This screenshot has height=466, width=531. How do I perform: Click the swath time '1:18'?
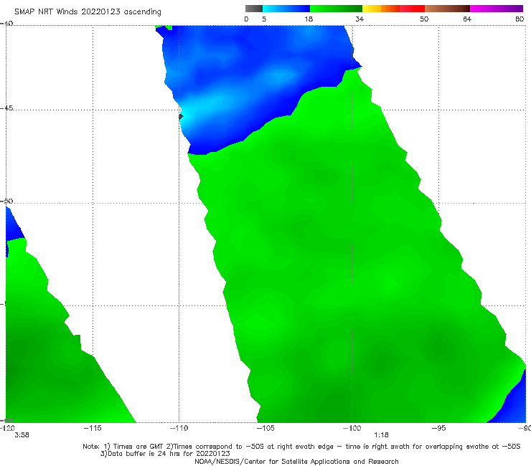click(381, 435)
